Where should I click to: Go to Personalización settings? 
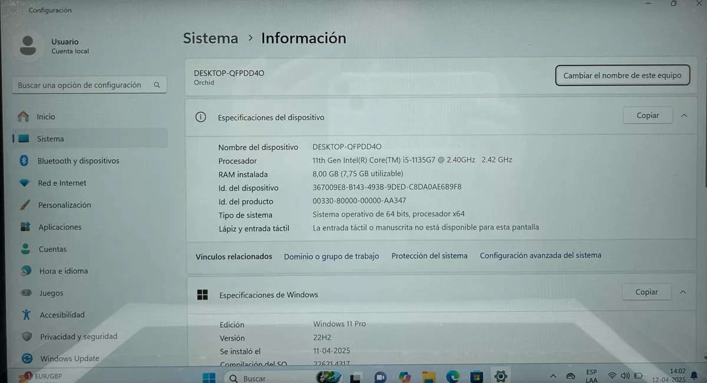coord(64,205)
